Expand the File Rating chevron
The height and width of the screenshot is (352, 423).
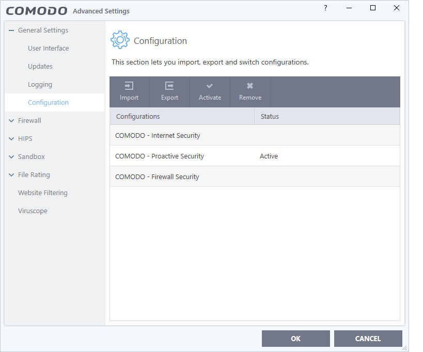coord(11,175)
